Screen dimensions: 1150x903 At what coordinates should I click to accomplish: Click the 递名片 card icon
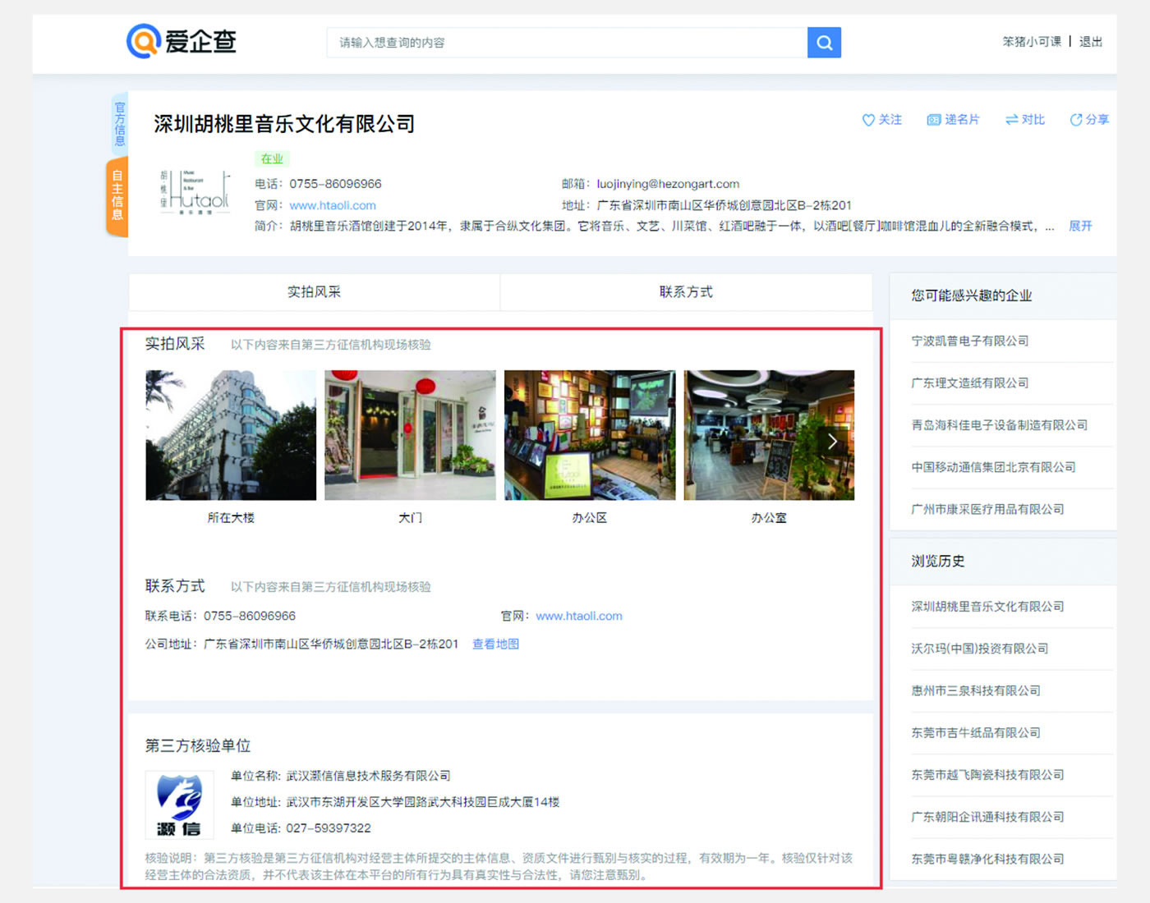pos(933,120)
